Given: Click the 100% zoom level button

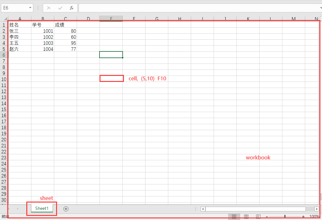Looking at the screenshot, I should click(x=314, y=217).
